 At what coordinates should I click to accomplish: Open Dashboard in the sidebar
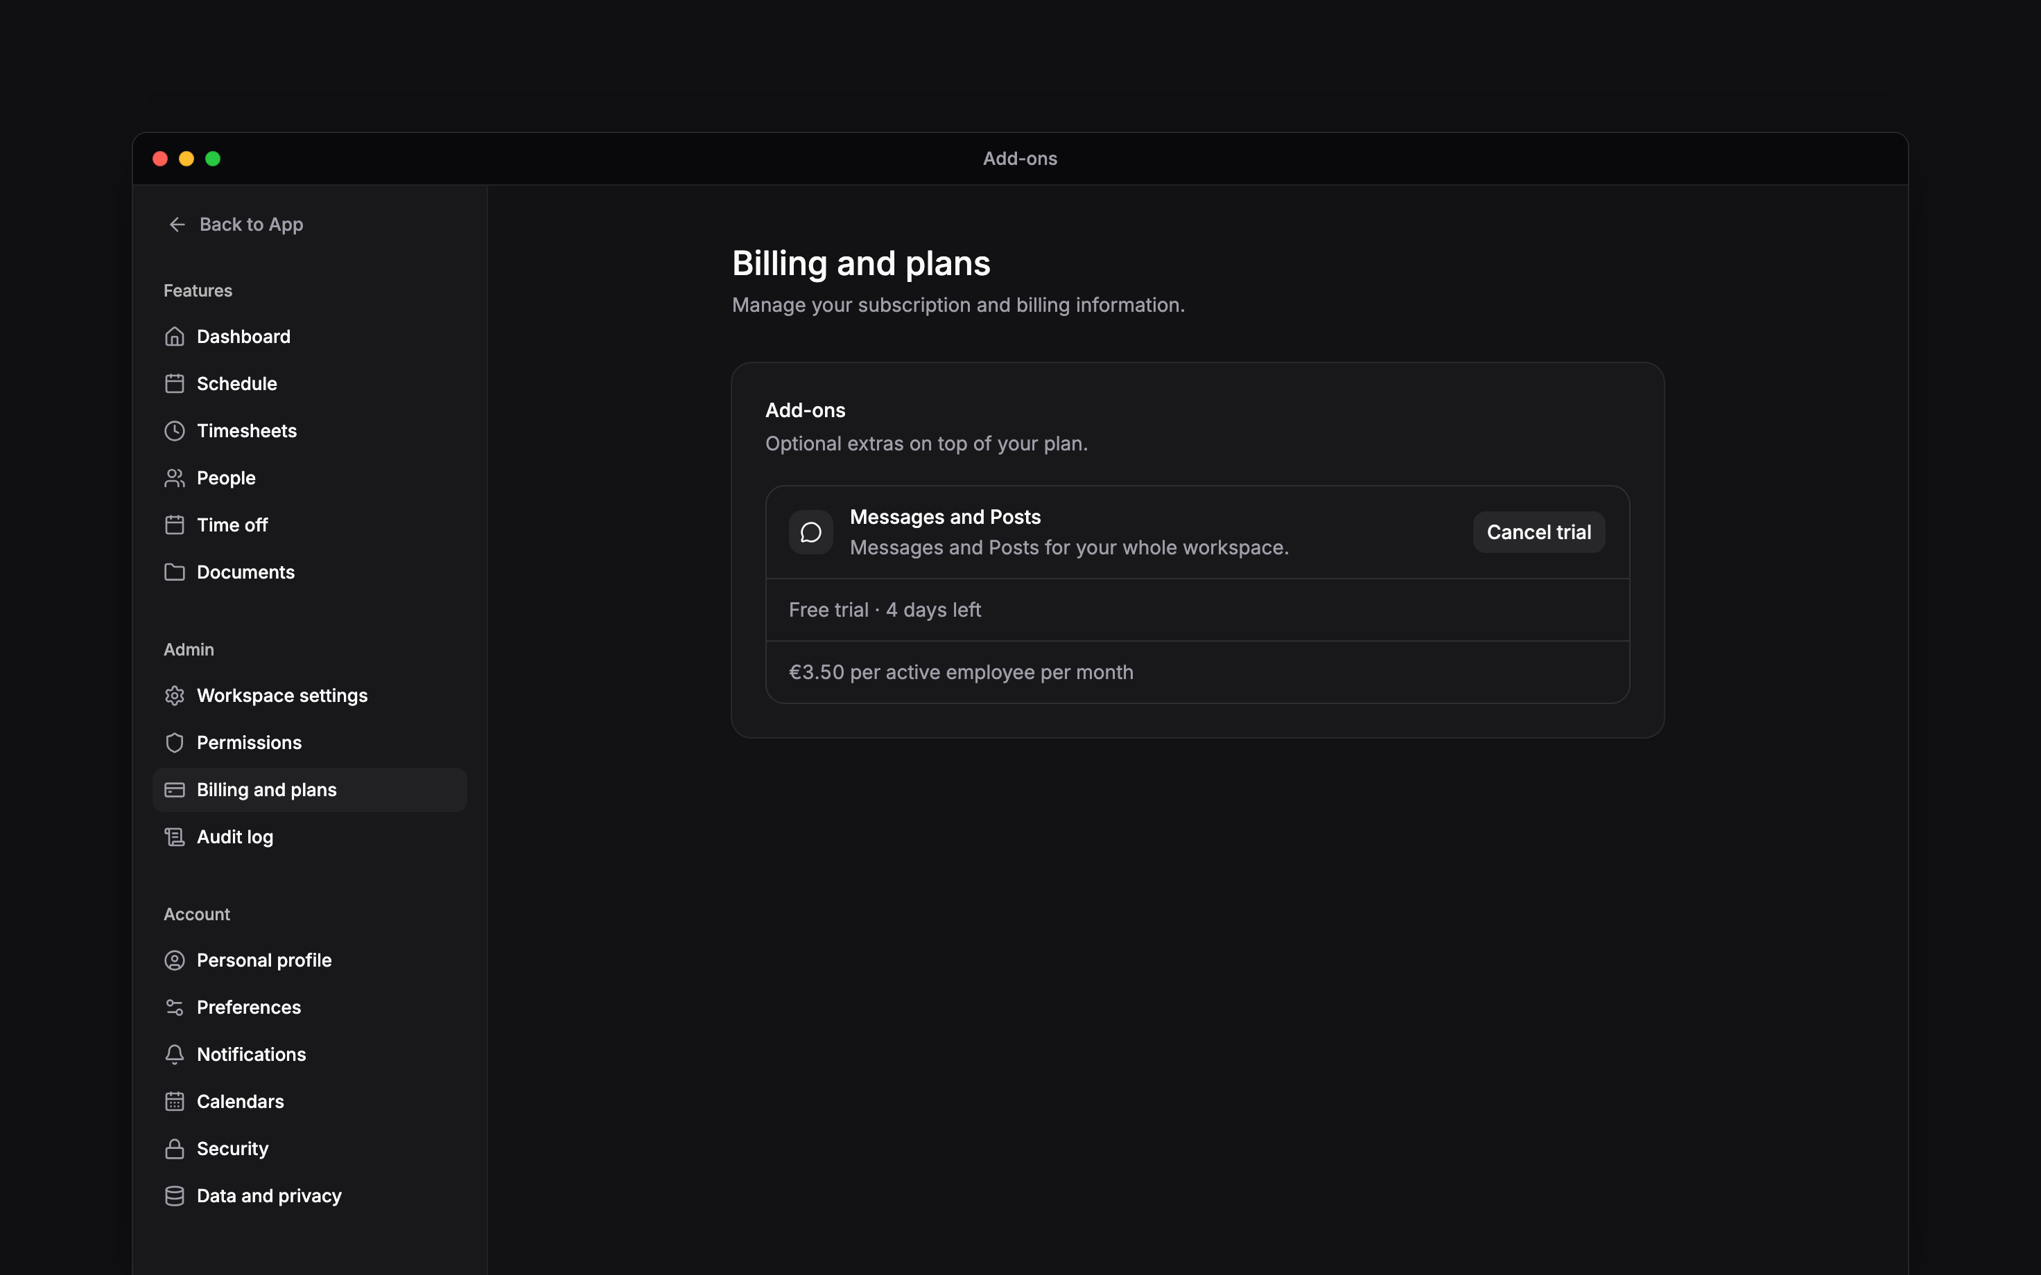(x=309, y=337)
